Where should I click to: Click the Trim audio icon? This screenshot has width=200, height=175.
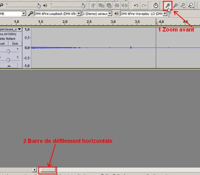pos(117,6)
